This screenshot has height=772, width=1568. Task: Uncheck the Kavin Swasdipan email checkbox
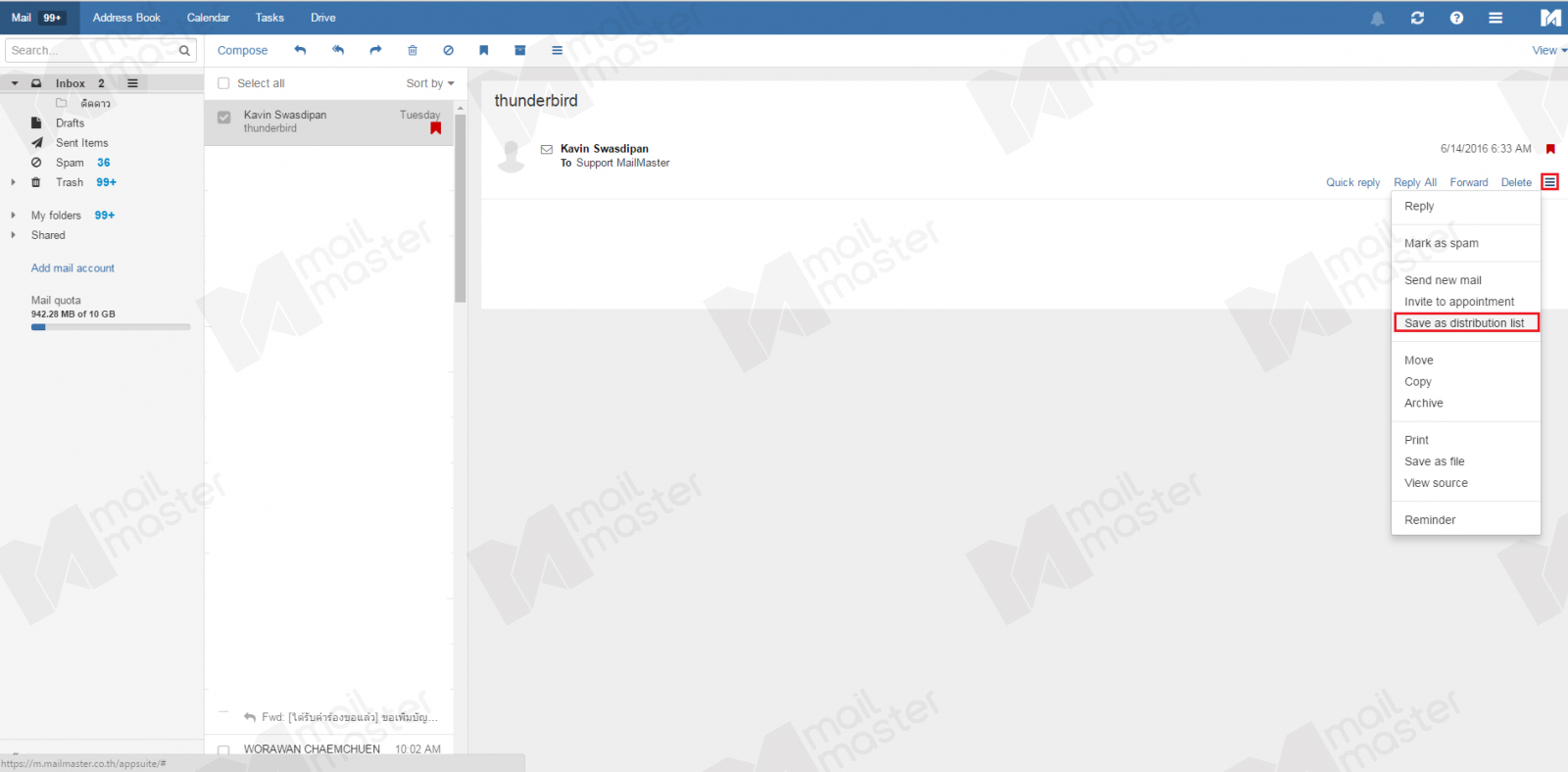[x=224, y=118]
